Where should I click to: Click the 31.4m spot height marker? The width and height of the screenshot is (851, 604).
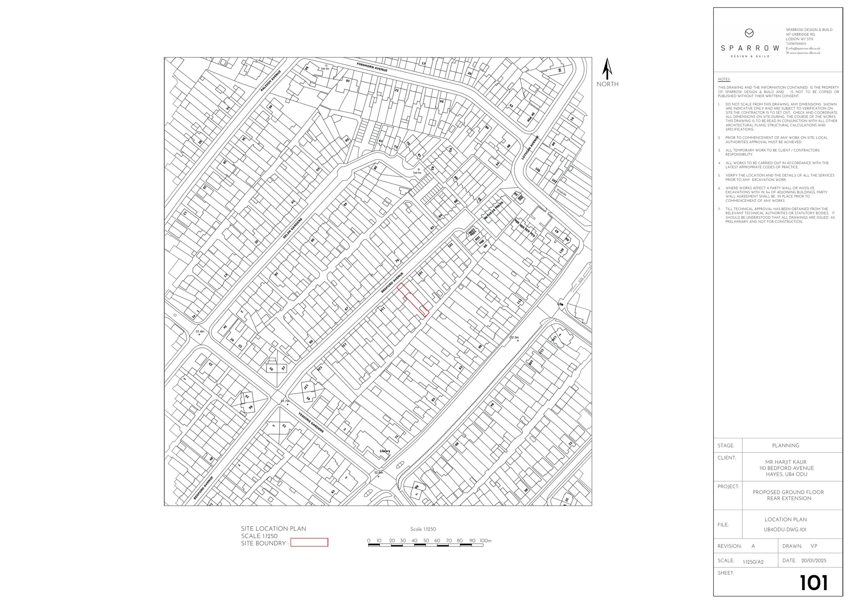[199, 335]
